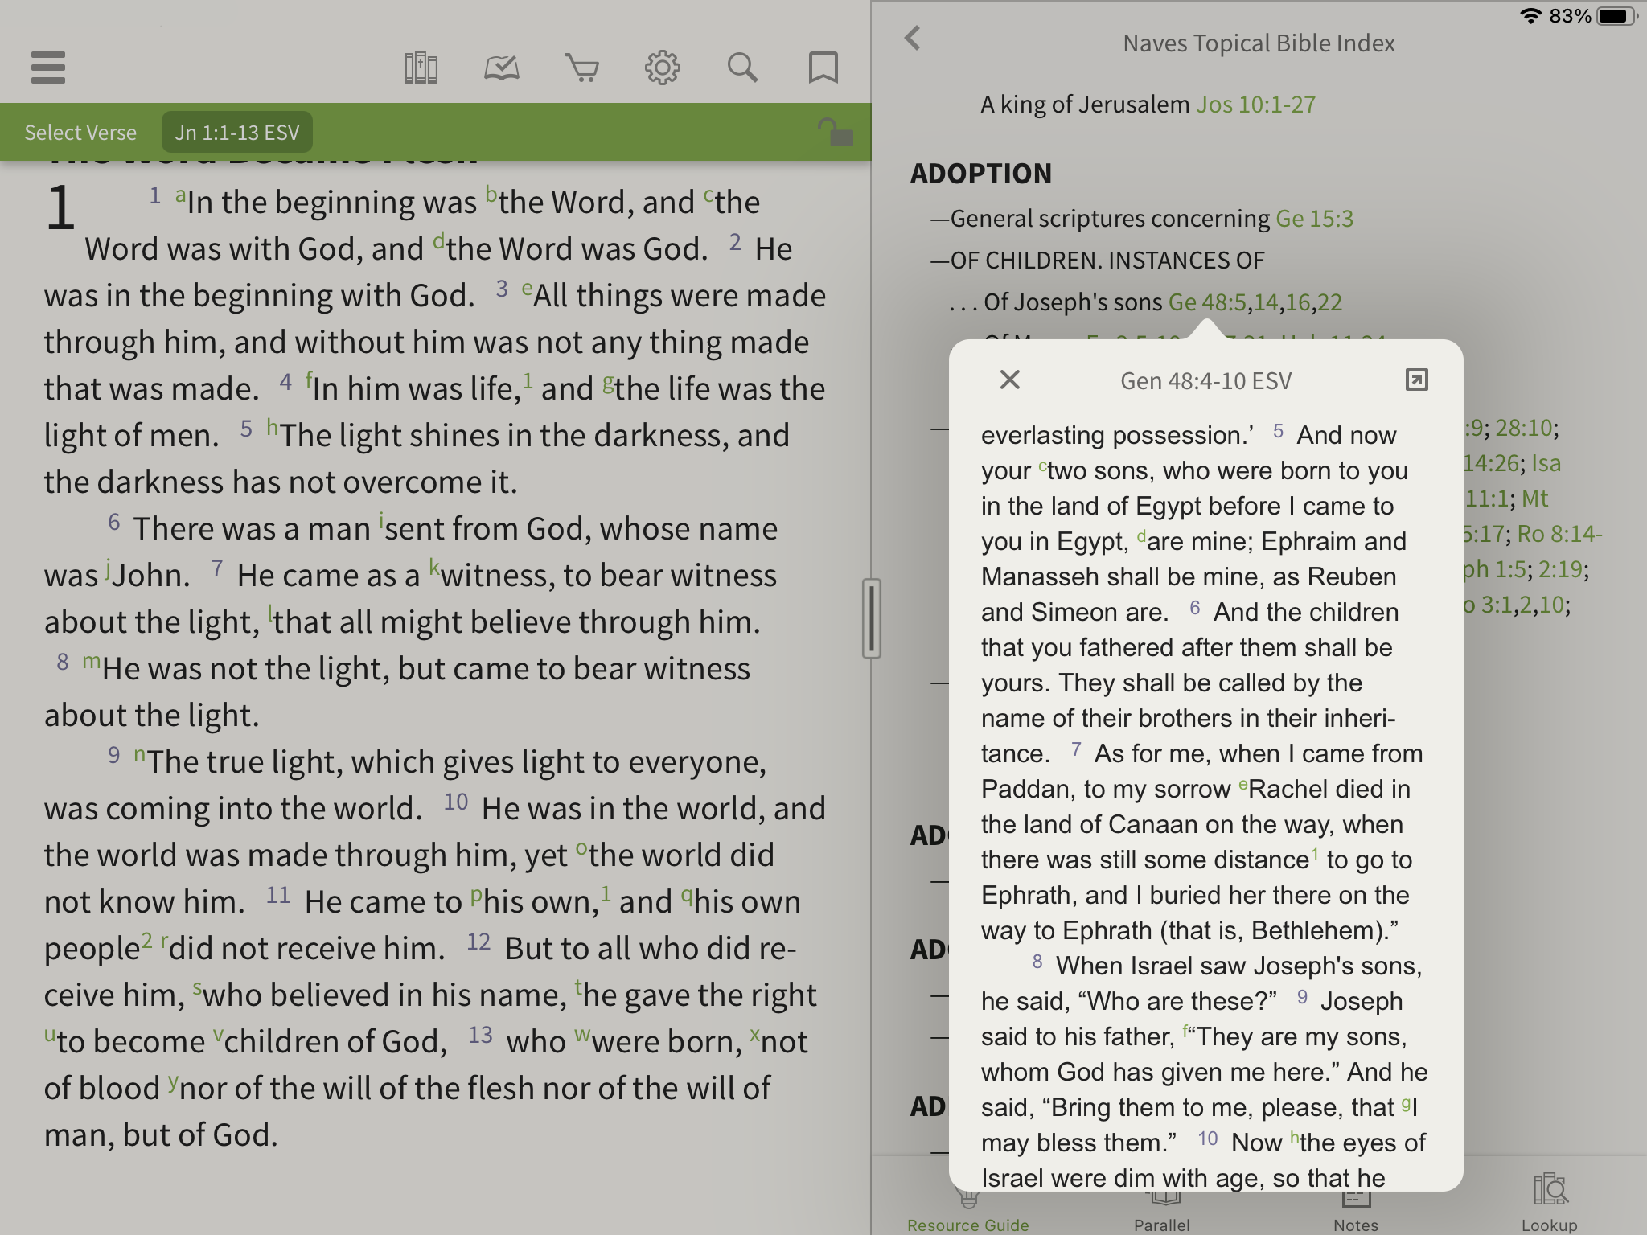Open the store shopping cart

click(581, 68)
